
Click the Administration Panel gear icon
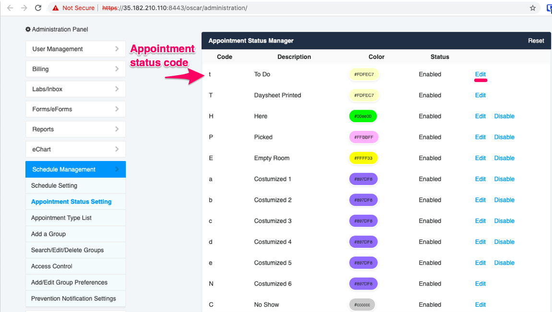pyautogui.click(x=28, y=30)
